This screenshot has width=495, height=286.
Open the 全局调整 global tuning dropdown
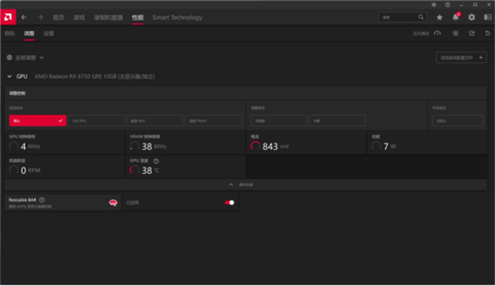(25, 58)
